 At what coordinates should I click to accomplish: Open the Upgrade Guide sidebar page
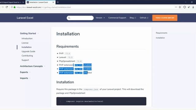coord(28,51)
